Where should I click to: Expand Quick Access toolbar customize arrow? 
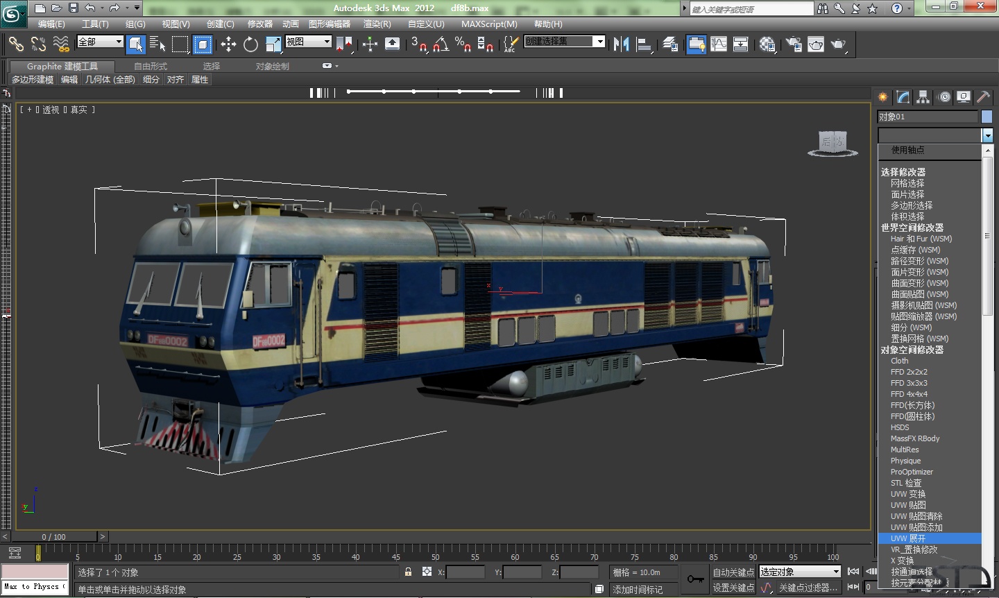[137, 8]
